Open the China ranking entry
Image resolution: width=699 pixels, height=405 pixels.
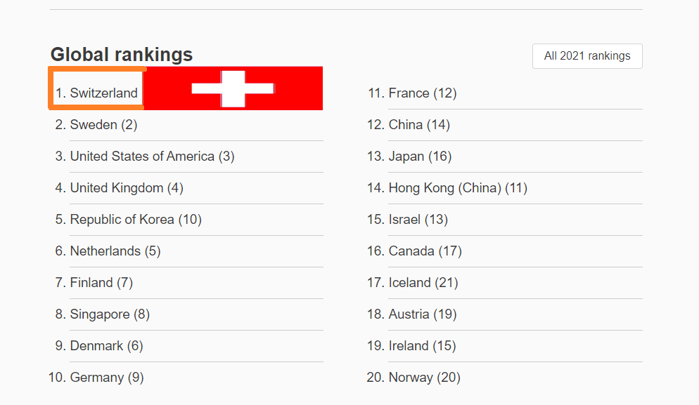point(419,125)
